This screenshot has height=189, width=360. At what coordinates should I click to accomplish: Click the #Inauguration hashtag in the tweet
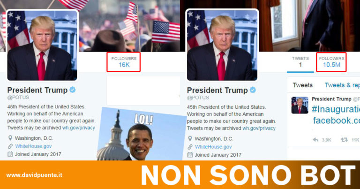336,109
